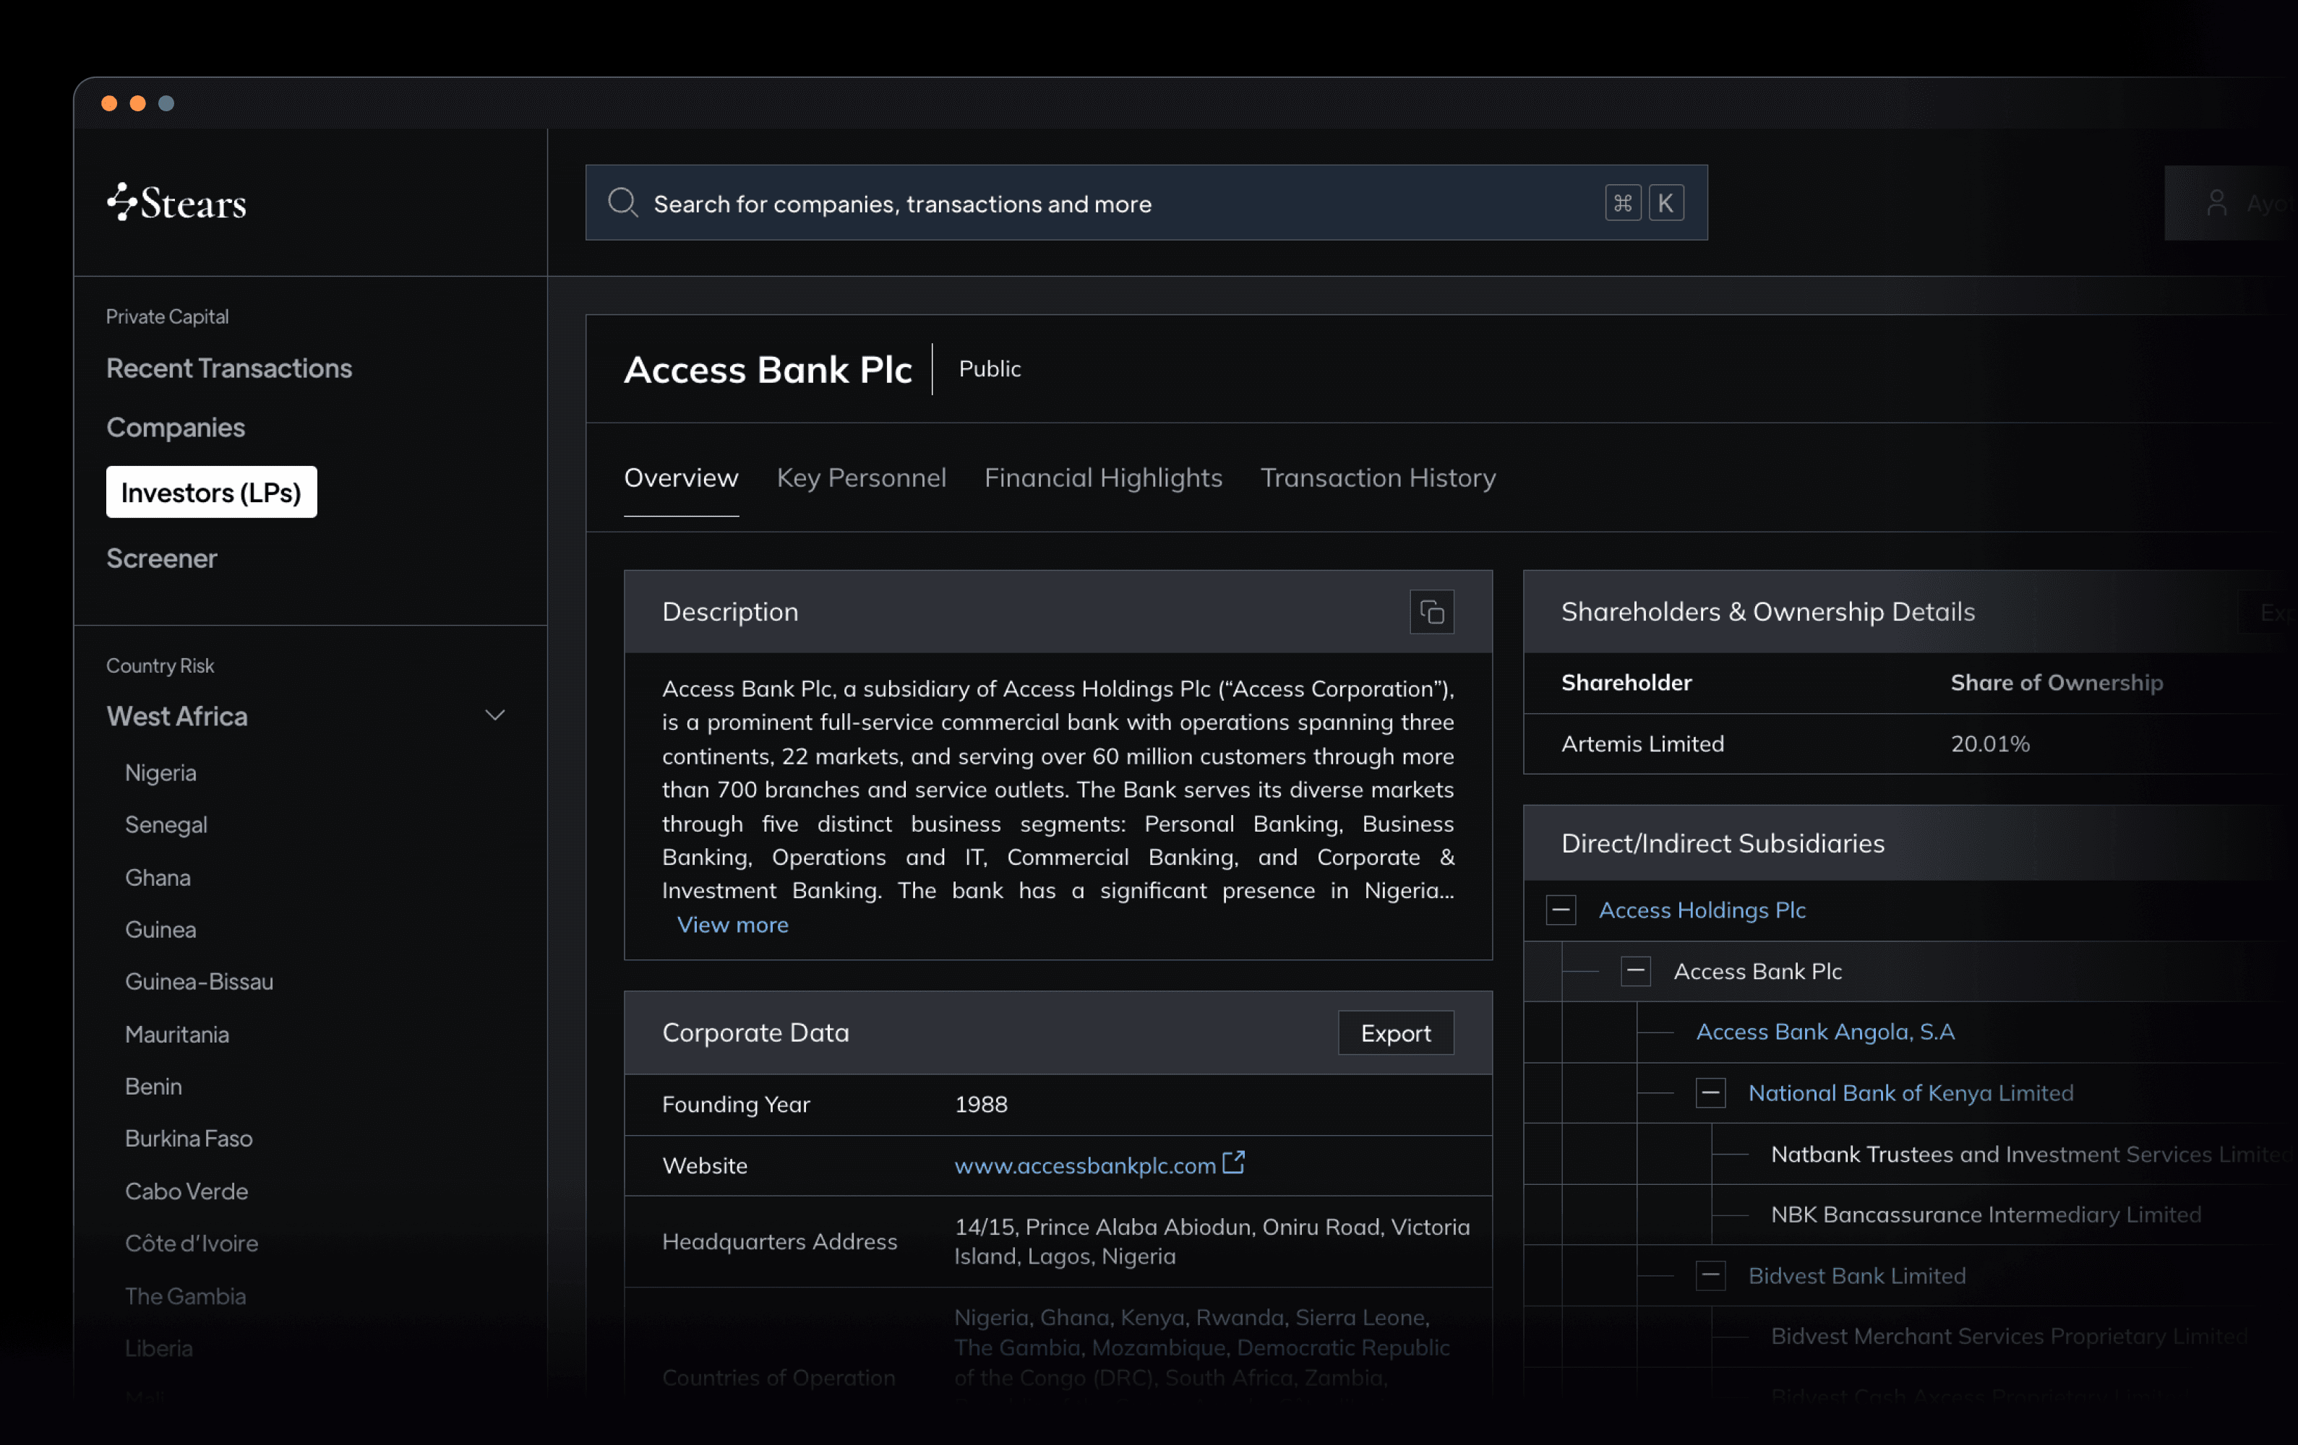Click the founding year value 1988

pyautogui.click(x=981, y=1105)
